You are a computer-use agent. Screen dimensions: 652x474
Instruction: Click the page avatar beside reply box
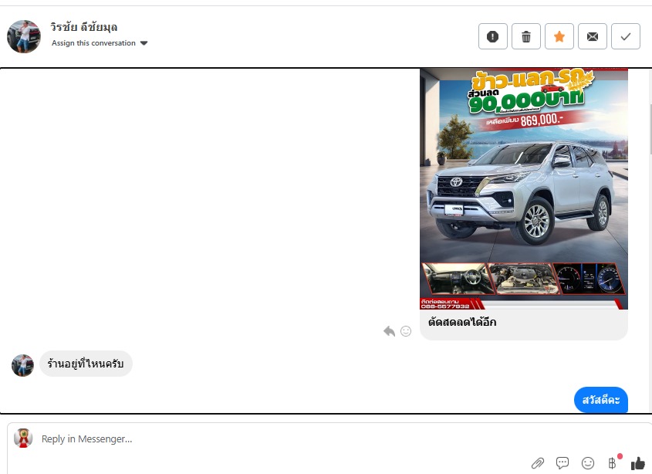click(23, 438)
